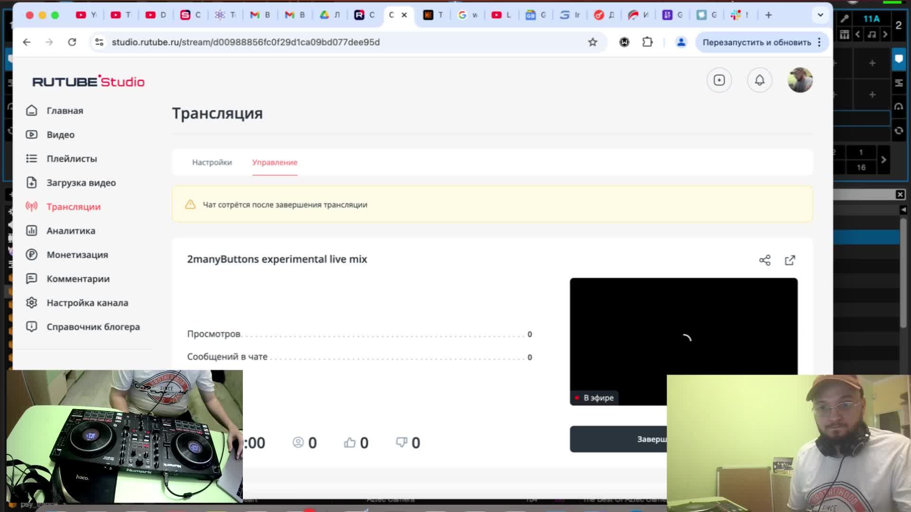
Task: Select the Управление tab
Action: coord(274,163)
